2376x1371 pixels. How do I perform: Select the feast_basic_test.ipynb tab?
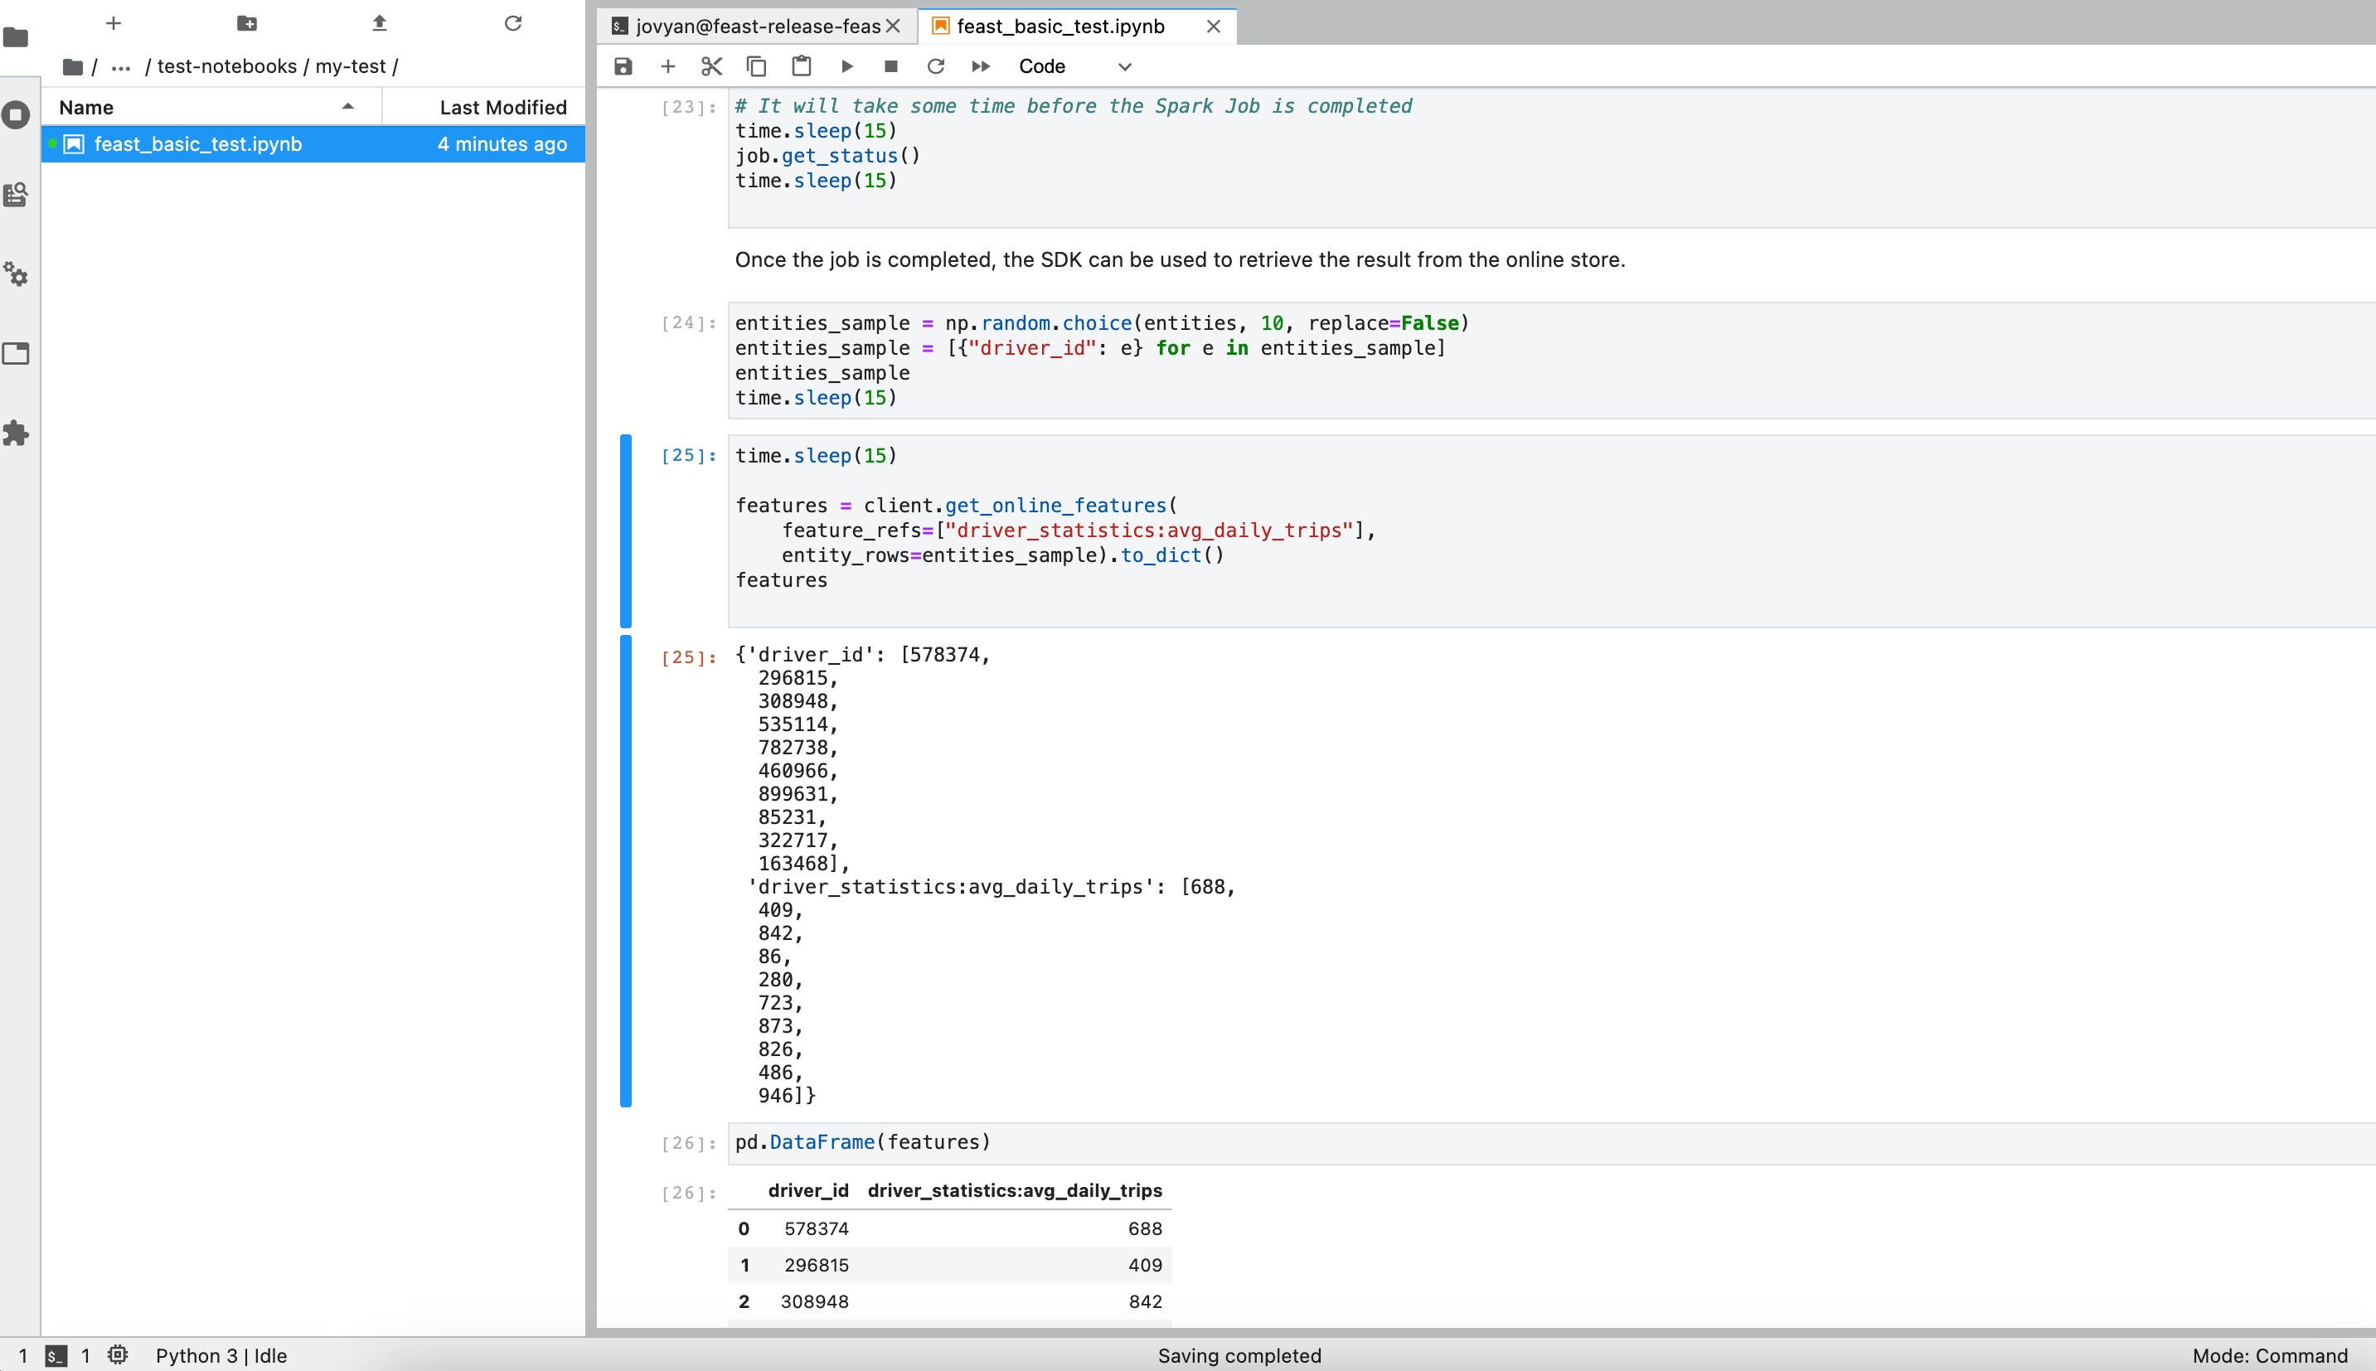1060,27
